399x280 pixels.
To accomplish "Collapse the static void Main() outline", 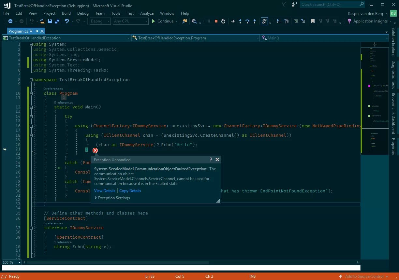I will (31, 107).
